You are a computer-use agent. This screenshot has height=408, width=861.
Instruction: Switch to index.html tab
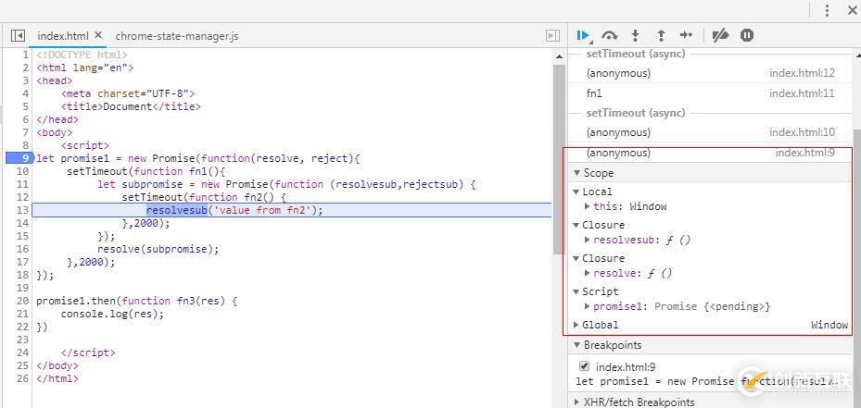pos(63,36)
